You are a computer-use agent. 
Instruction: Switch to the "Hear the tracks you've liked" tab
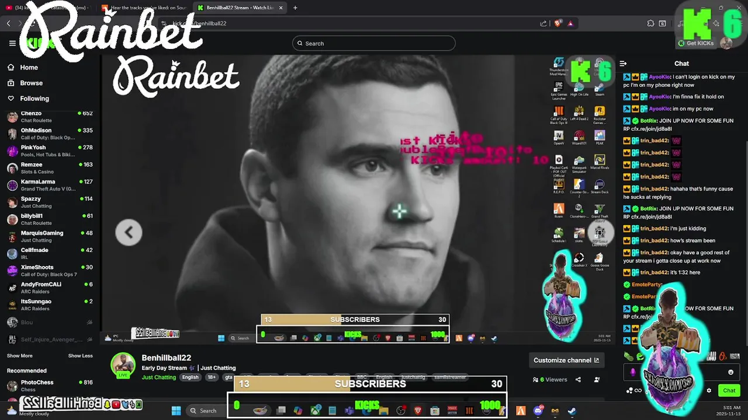pyautogui.click(x=144, y=8)
